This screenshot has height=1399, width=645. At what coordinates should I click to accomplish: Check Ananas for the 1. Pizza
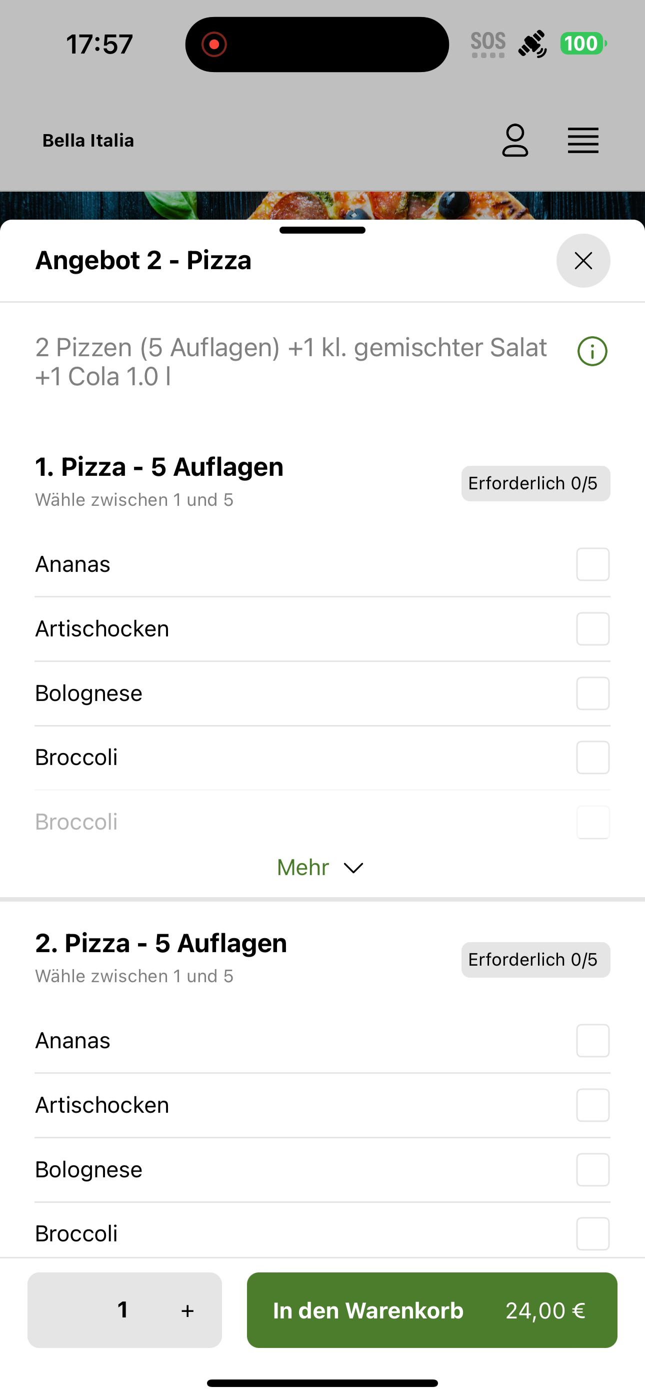click(593, 564)
